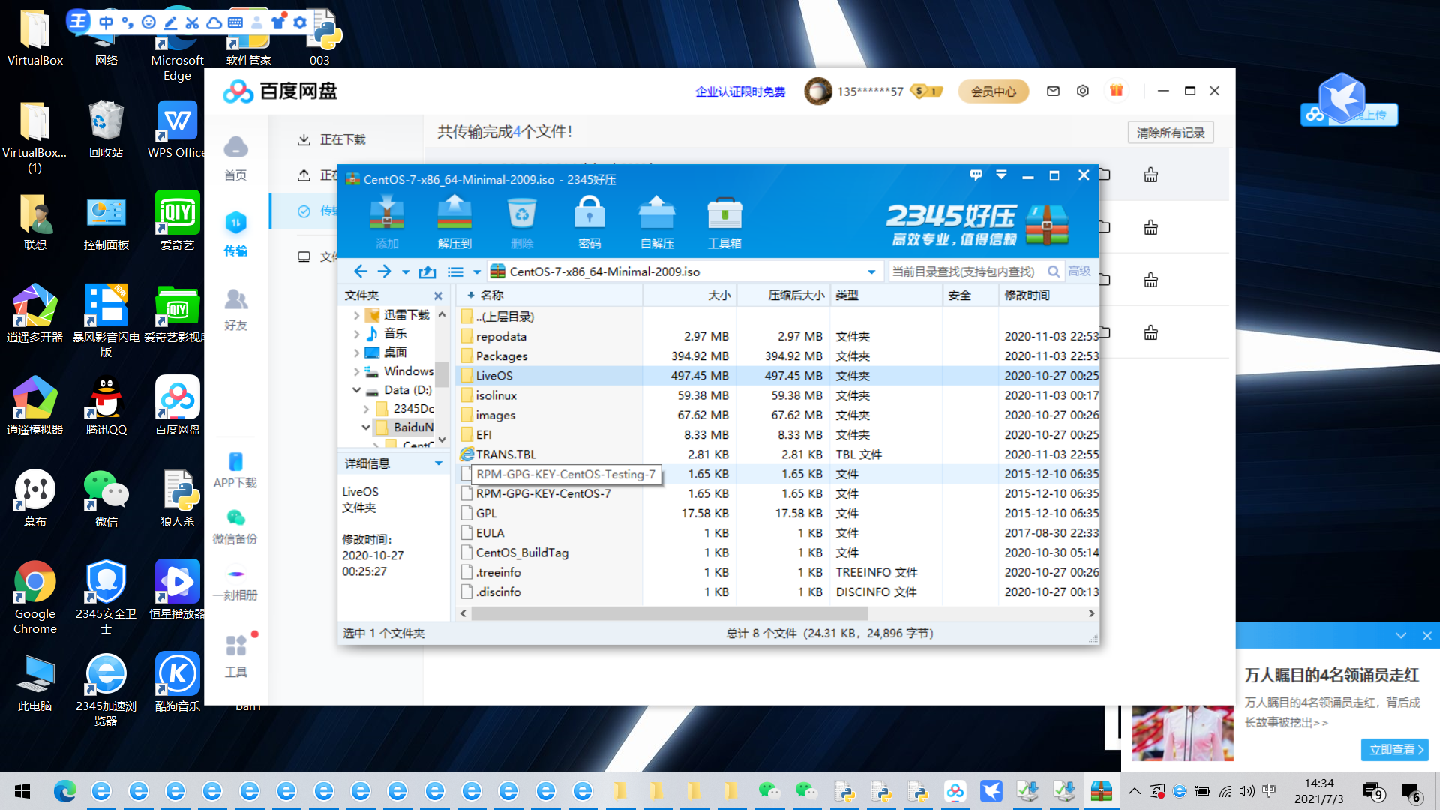
Task: Open the view mode dropdown arrow
Action: pyautogui.click(x=476, y=271)
